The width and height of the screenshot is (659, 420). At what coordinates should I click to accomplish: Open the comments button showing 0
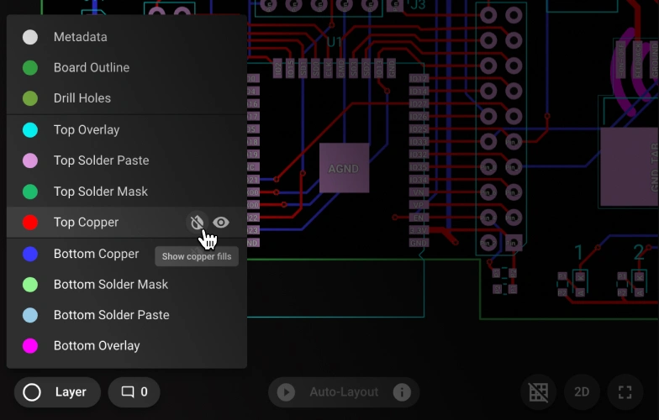[134, 392]
